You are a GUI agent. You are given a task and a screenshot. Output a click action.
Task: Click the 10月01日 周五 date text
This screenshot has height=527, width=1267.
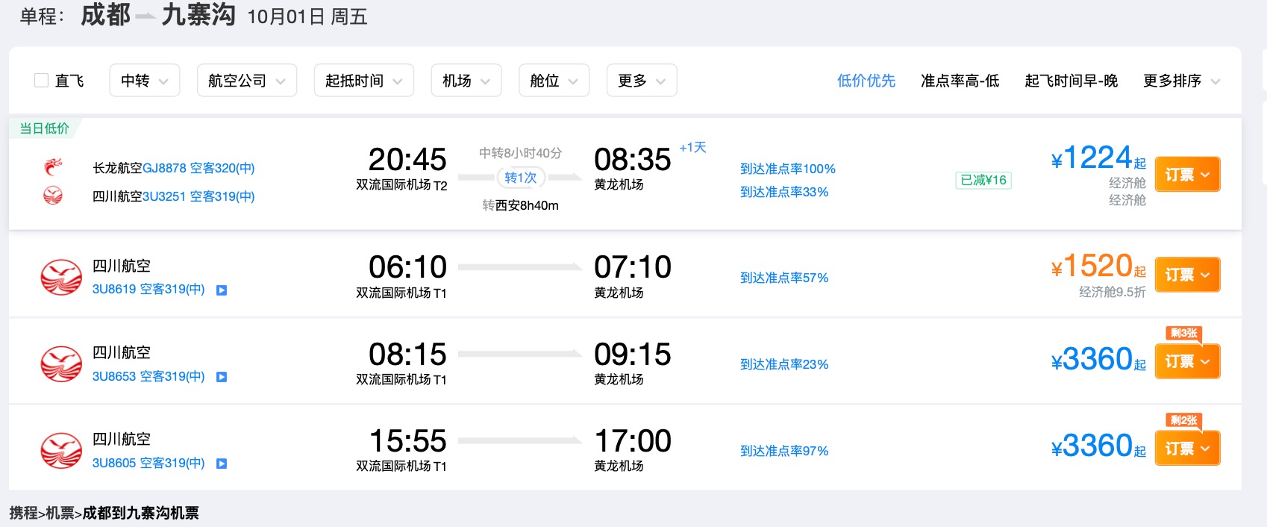point(307,16)
